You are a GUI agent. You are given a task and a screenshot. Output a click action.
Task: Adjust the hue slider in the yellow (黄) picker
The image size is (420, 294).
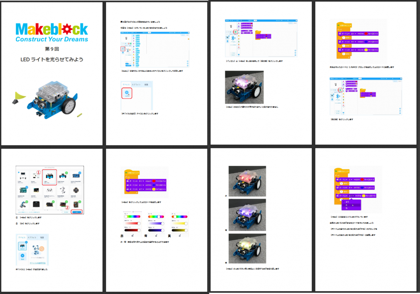click(179, 216)
